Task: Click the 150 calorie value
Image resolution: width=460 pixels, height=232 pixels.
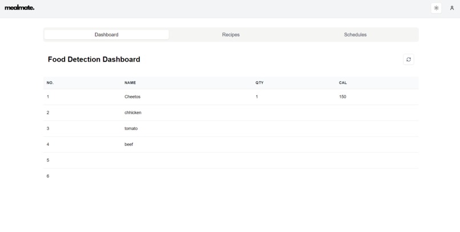Action: (342, 97)
